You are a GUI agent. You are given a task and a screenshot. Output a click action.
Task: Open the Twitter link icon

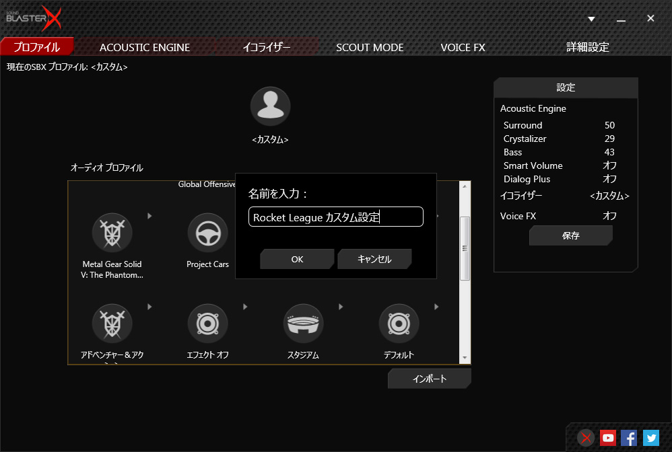tap(650, 438)
